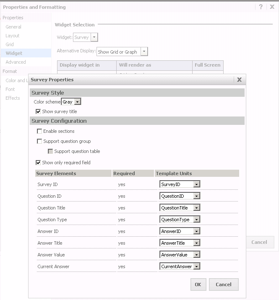
Task: Click OK in Survey Properties
Action: [198, 284]
